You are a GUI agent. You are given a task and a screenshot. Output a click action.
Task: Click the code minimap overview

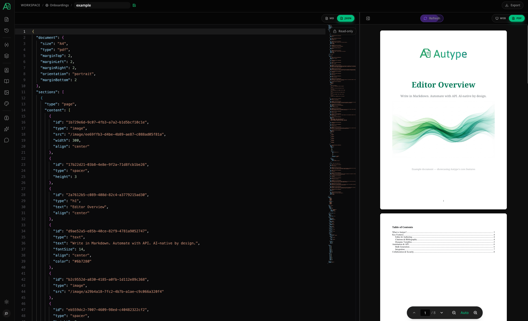(x=342, y=144)
